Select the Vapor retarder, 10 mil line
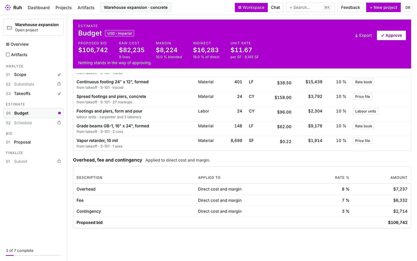 pyautogui.click(x=242, y=143)
